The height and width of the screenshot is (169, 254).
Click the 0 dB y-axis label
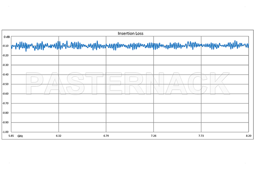click(x=6, y=37)
